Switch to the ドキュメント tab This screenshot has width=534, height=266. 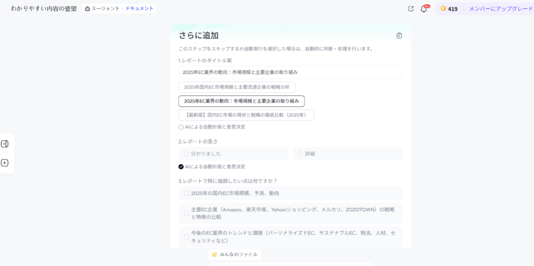tap(139, 9)
